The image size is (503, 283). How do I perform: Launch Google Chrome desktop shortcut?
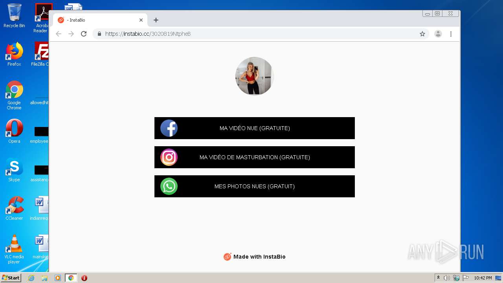click(14, 95)
